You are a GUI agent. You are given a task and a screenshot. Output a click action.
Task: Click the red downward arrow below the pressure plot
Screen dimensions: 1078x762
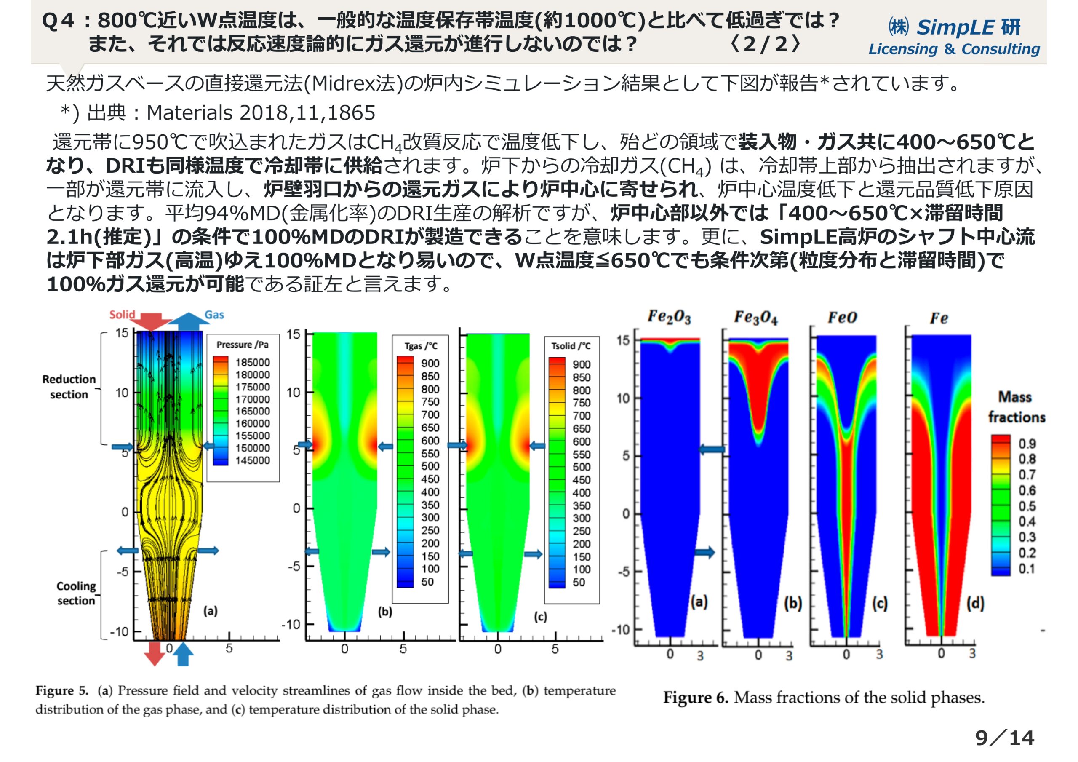154,653
